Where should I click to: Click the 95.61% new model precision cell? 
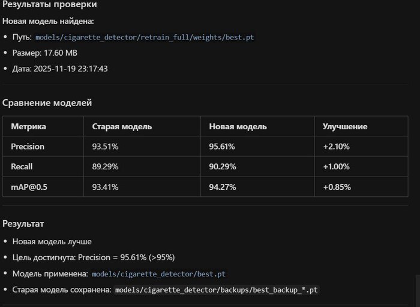[222, 146]
